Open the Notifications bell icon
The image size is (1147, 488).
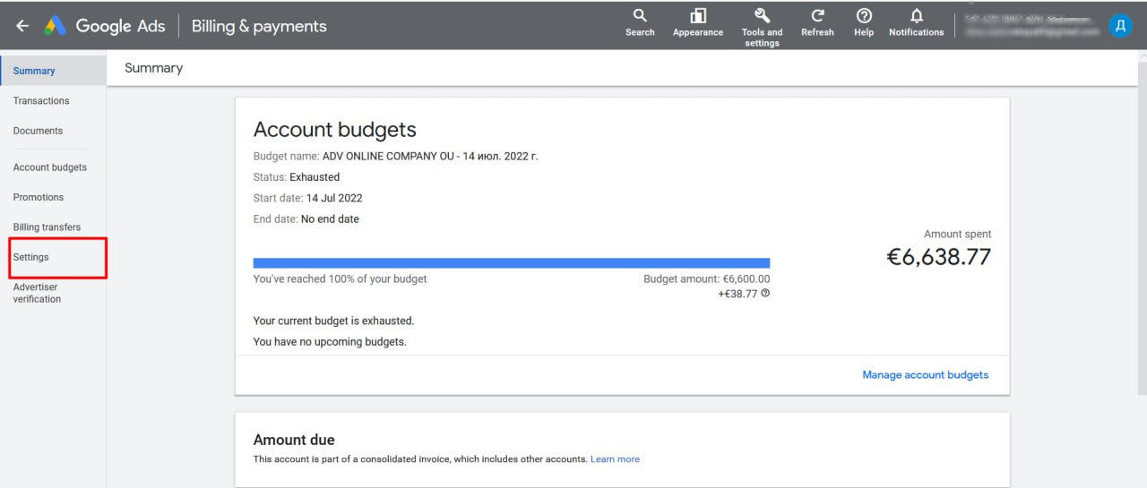pyautogui.click(x=916, y=15)
